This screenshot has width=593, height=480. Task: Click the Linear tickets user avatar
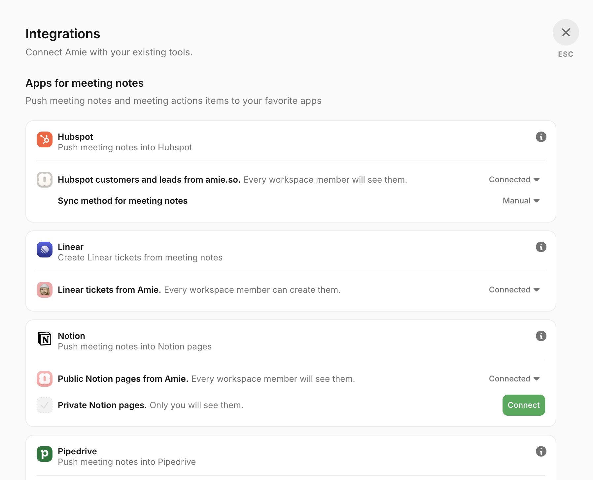coord(45,290)
